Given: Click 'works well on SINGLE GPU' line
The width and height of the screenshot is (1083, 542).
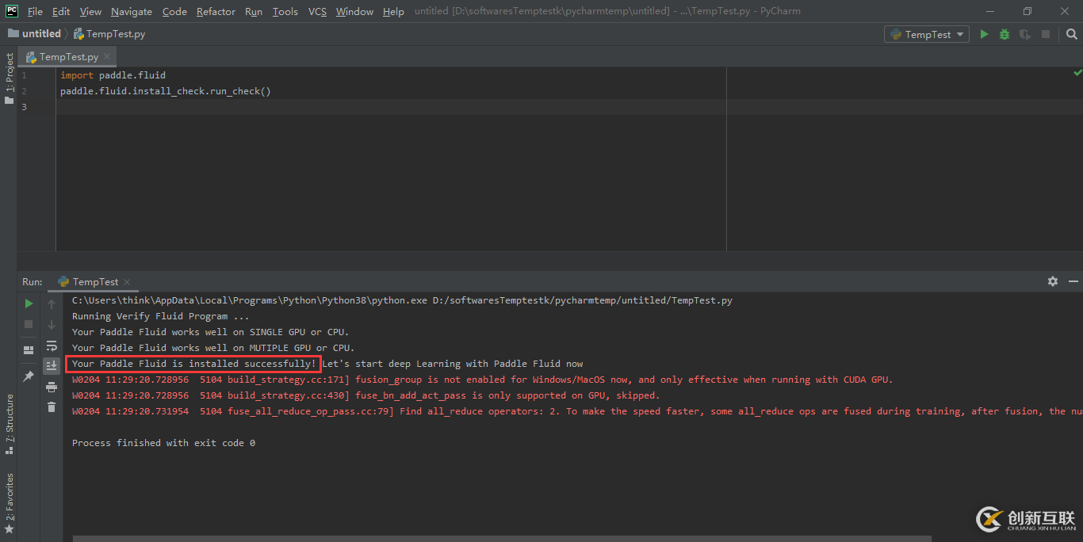Looking at the screenshot, I should point(211,332).
